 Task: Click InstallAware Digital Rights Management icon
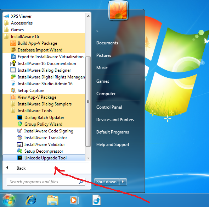point(13,77)
